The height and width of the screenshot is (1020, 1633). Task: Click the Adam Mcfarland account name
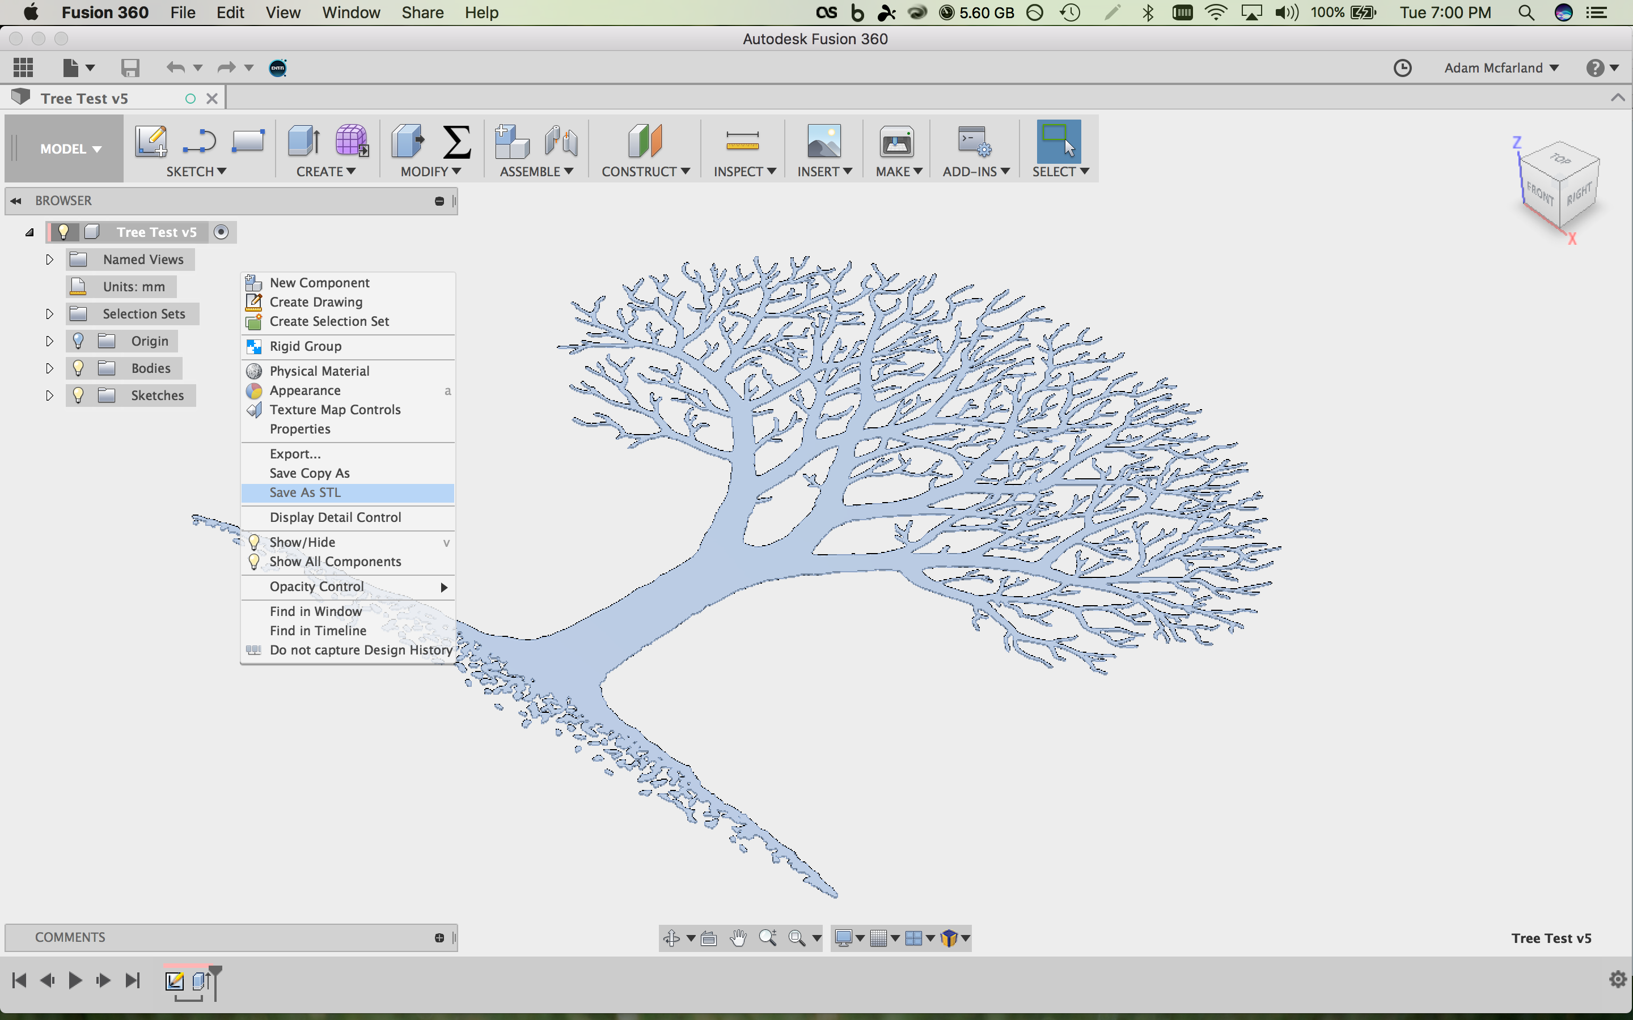(1494, 67)
